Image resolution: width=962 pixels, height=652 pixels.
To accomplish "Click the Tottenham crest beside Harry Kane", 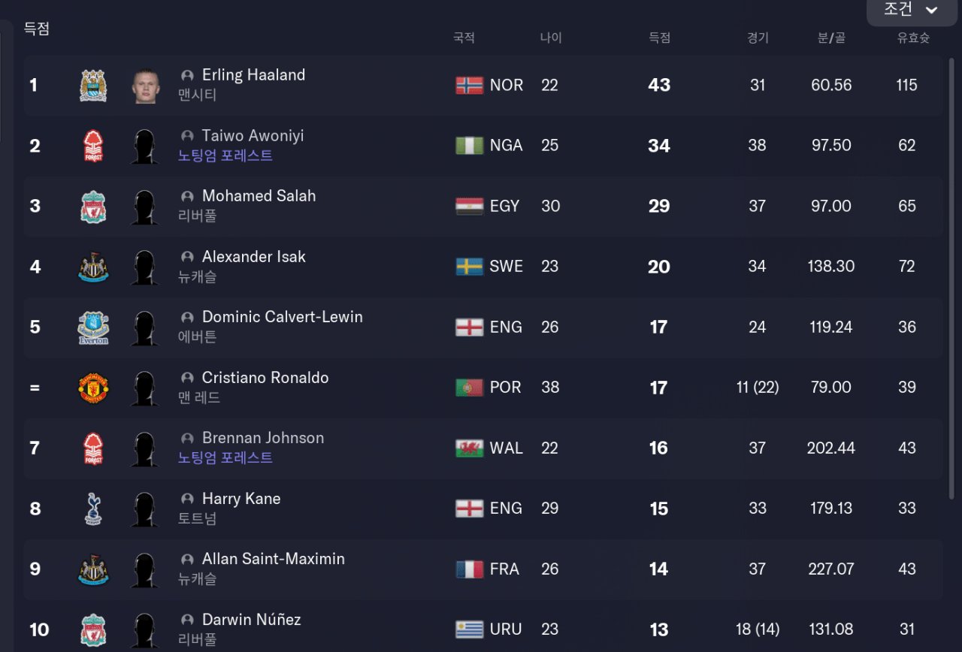I will pyautogui.click(x=93, y=509).
